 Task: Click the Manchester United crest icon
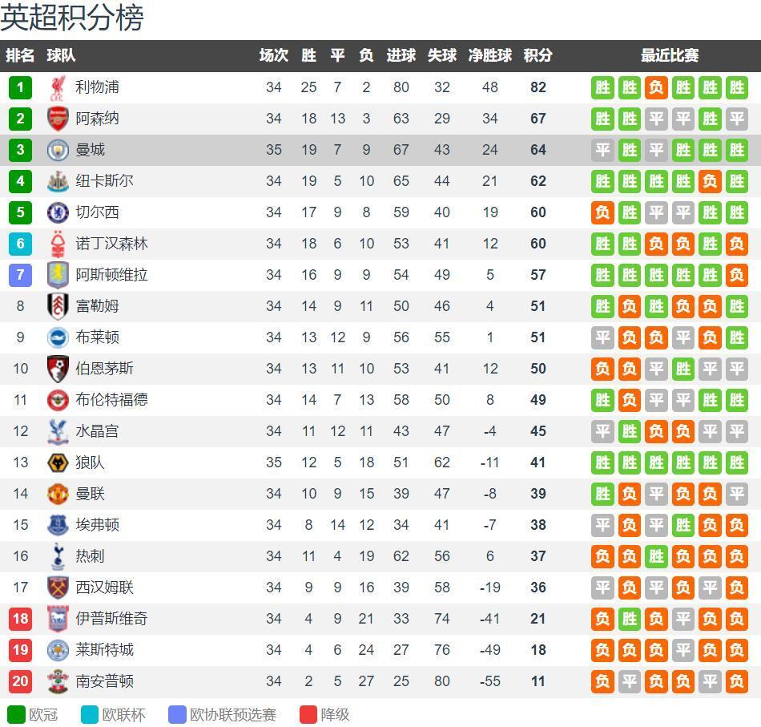[58, 494]
